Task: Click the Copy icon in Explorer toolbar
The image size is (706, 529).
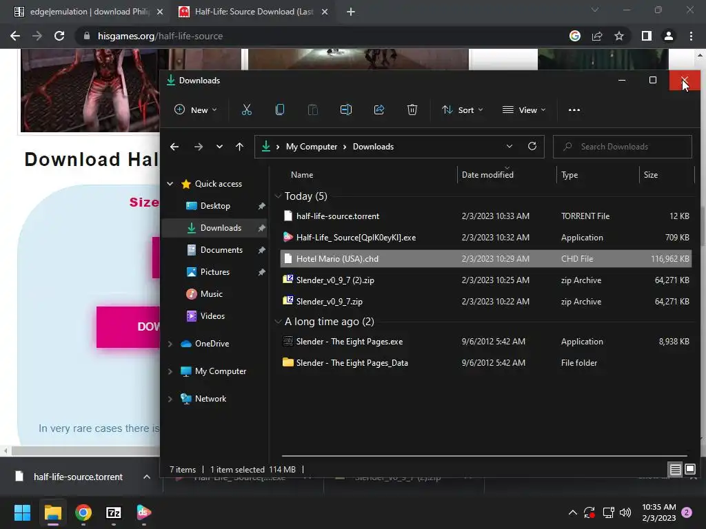Action: point(280,110)
